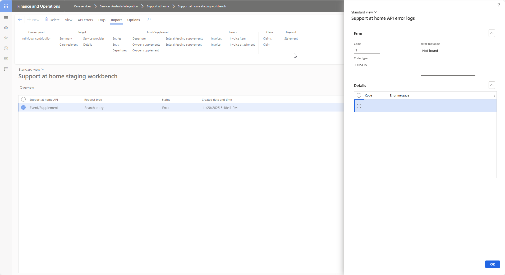Open the help question mark icon

pyautogui.click(x=498, y=5)
